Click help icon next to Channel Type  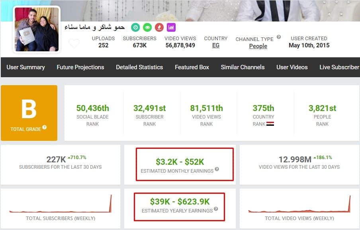[x=279, y=37]
